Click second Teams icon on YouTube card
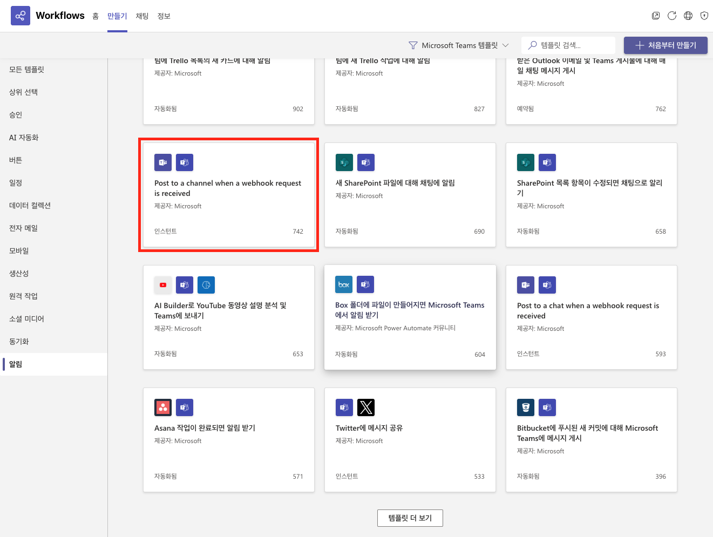Image resolution: width=713 pixels, height=537 pixels. click(x=185, y=285)
